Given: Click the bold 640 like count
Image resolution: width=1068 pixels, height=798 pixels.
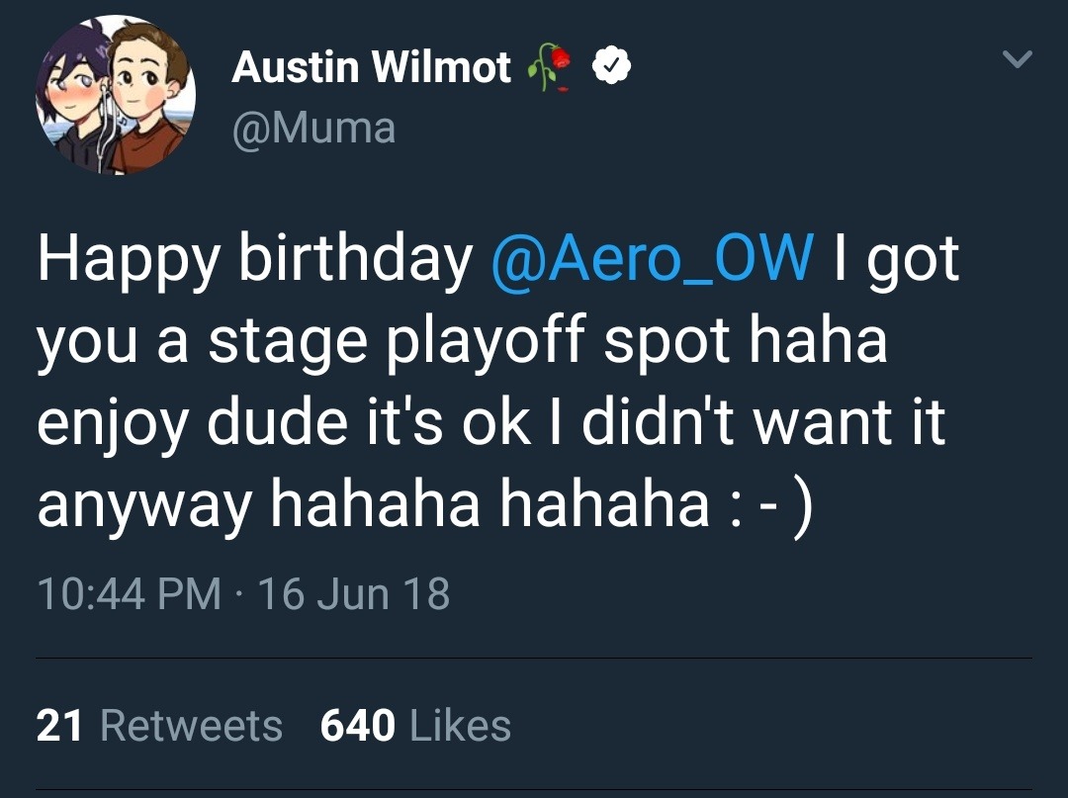Looking at the screenshot, I should (x=358, y=727).
